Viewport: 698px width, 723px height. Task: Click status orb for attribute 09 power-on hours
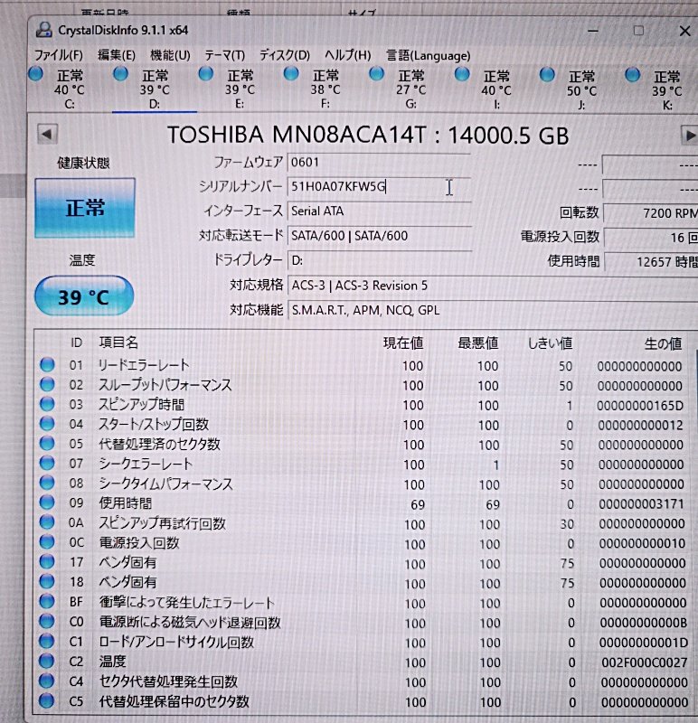[x=47, y=503]
